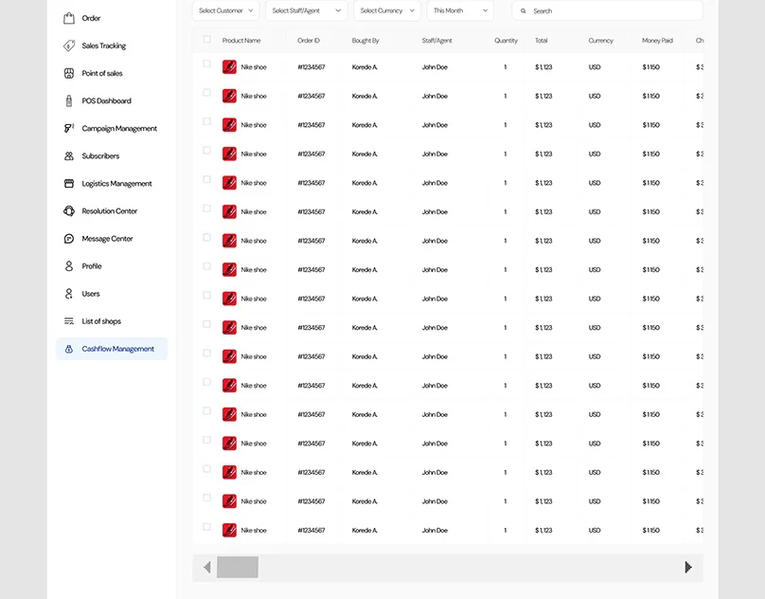Click Order ID #1234567 in first row
Screen dimensions: 765x599
point(311,67)
